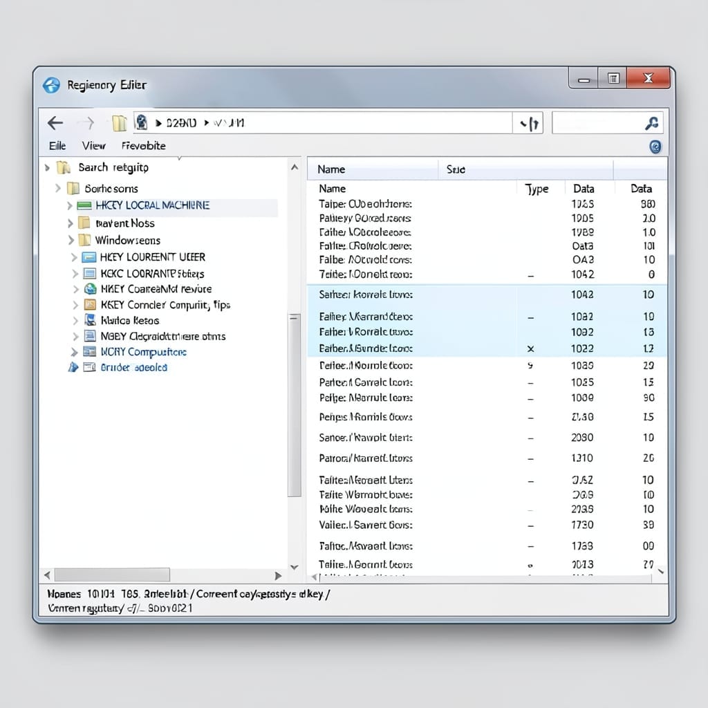Click the blue help icon below the search box
708x708 pixels.
[655, 147]
